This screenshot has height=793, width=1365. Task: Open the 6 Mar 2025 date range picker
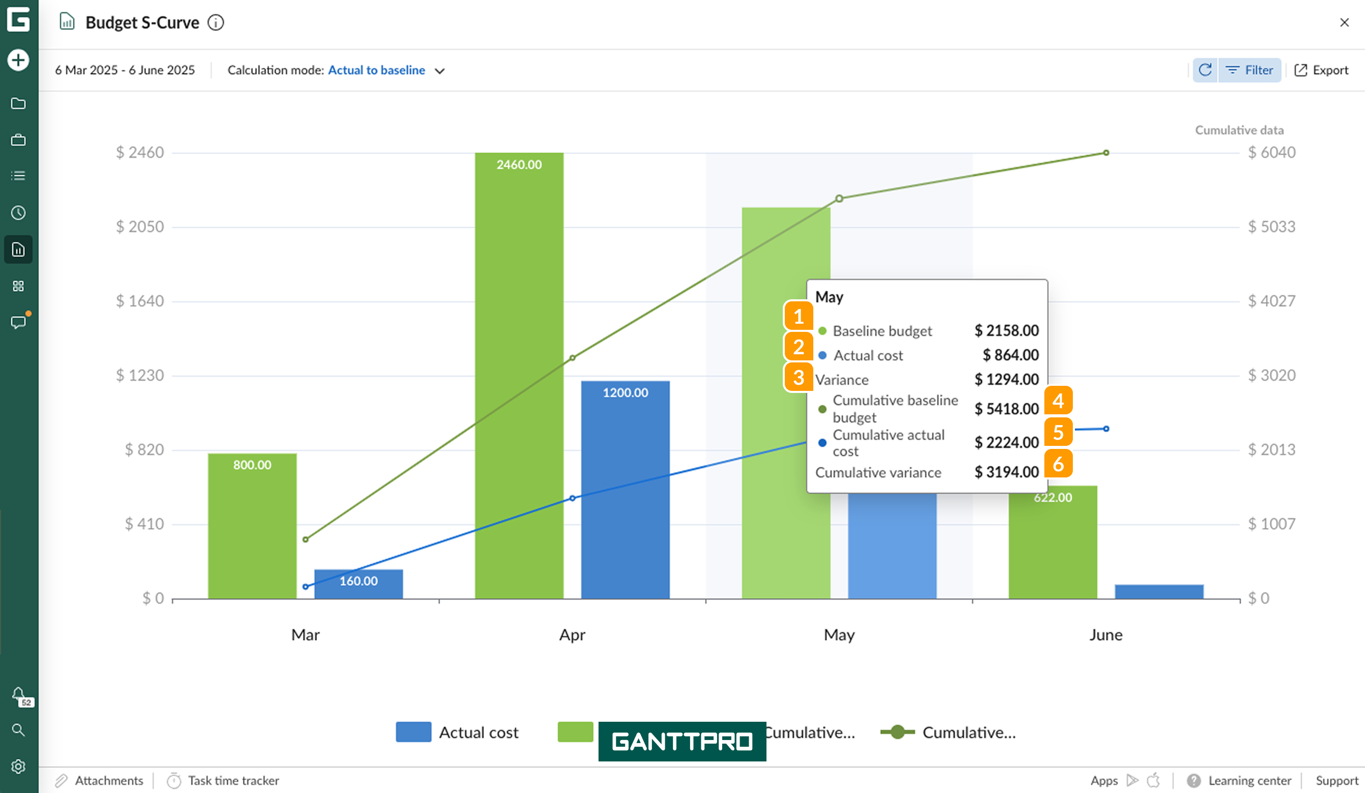(x=125, y=70)
